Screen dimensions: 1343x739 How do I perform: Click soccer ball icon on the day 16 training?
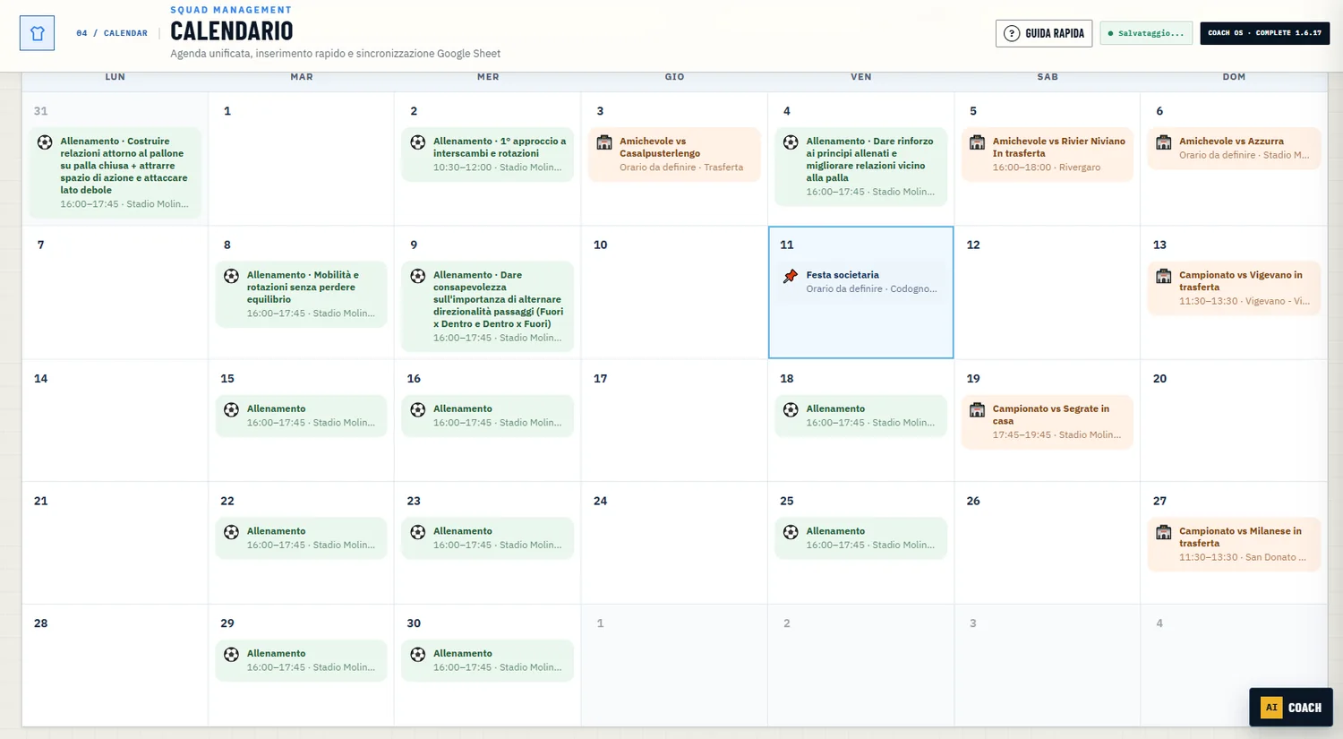point(418,409)
